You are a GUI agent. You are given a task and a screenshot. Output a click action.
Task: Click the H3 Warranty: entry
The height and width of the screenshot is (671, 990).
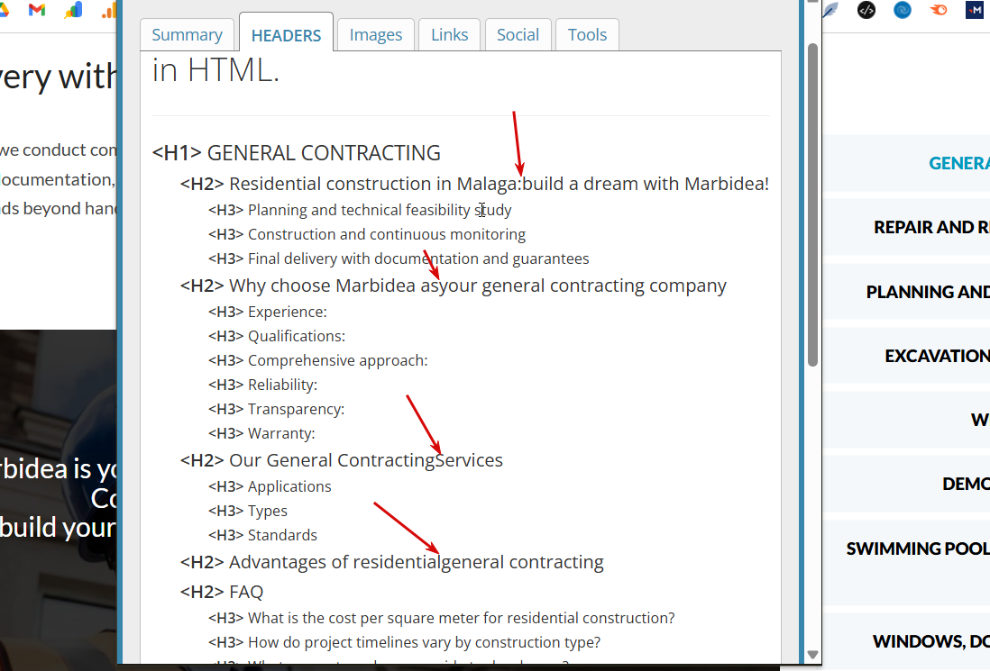coord(261,433)
